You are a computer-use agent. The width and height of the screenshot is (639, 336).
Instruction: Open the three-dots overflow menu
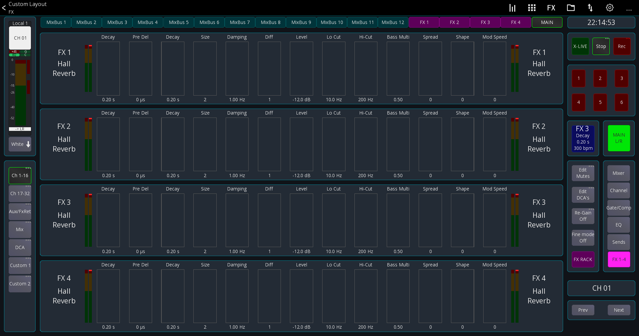pos(629,10)
